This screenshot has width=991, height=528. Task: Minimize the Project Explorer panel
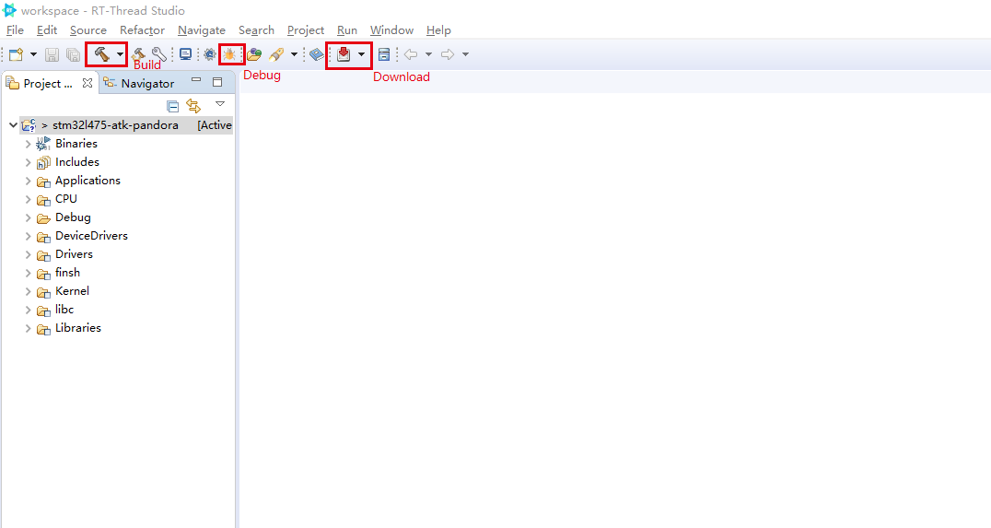(x=196, y=81)
